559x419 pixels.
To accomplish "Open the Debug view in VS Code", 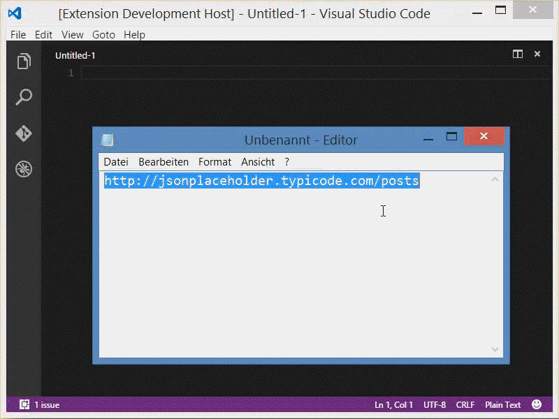I will [x=24, y=169].
